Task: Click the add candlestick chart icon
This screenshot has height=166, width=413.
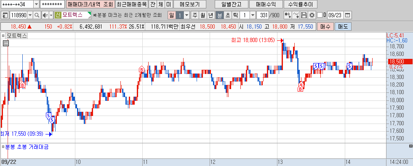Action: pyautogui.click(x=288, y=15)
